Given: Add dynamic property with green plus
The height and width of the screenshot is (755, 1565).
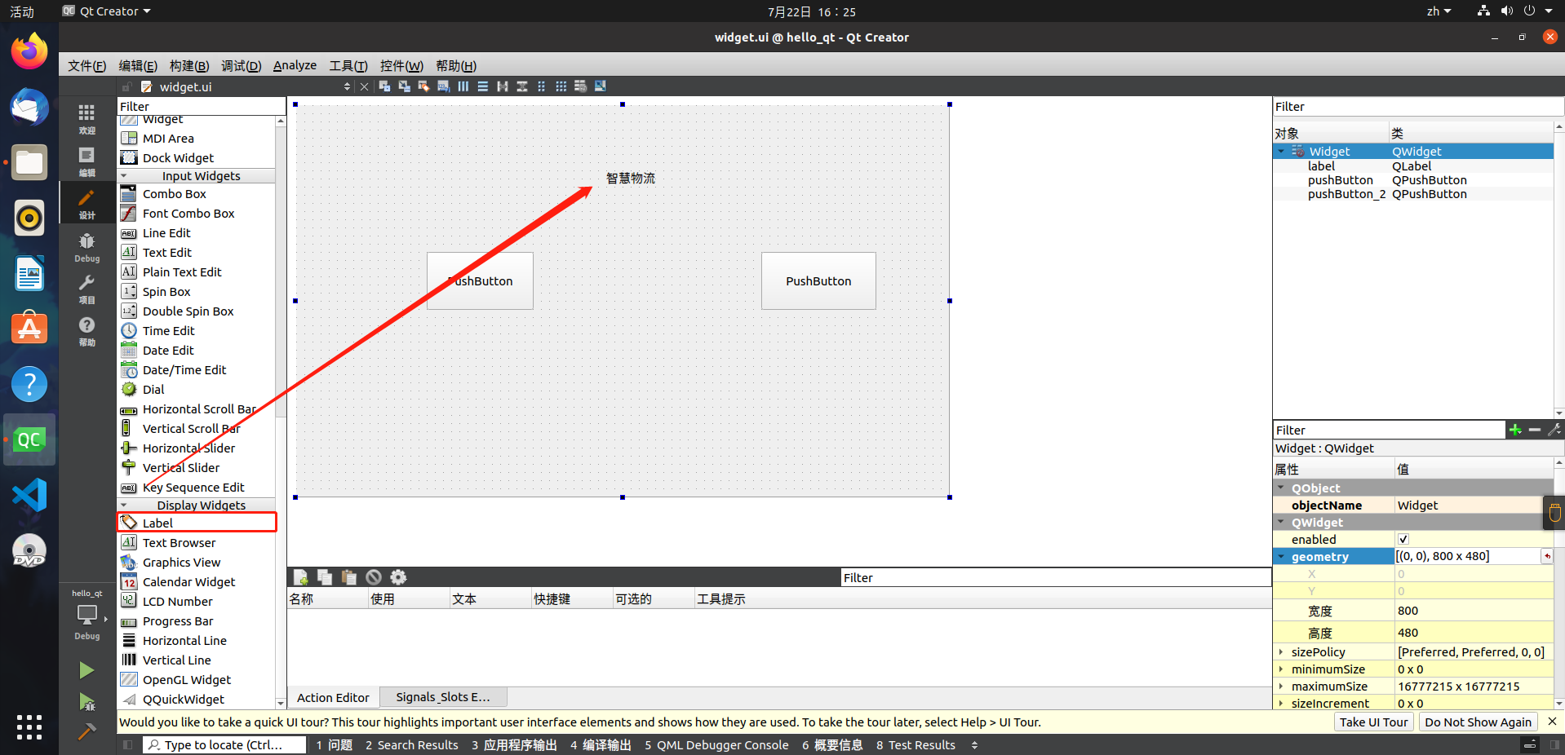Looking at the screenshot, I should pos(1515,430).
